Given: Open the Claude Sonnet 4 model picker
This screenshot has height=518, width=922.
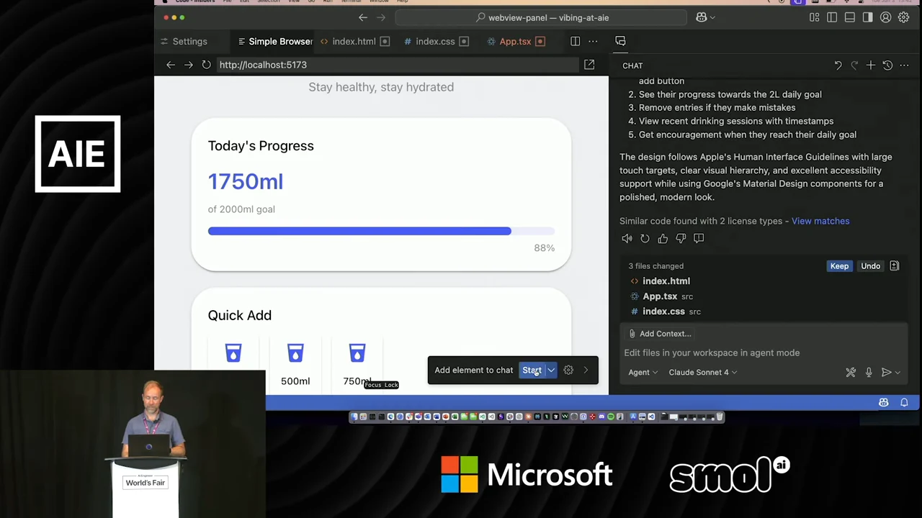Looking at the screenshot, I should coord(703,372).
